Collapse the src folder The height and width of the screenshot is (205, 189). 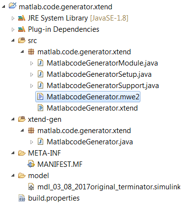[13, 41]
